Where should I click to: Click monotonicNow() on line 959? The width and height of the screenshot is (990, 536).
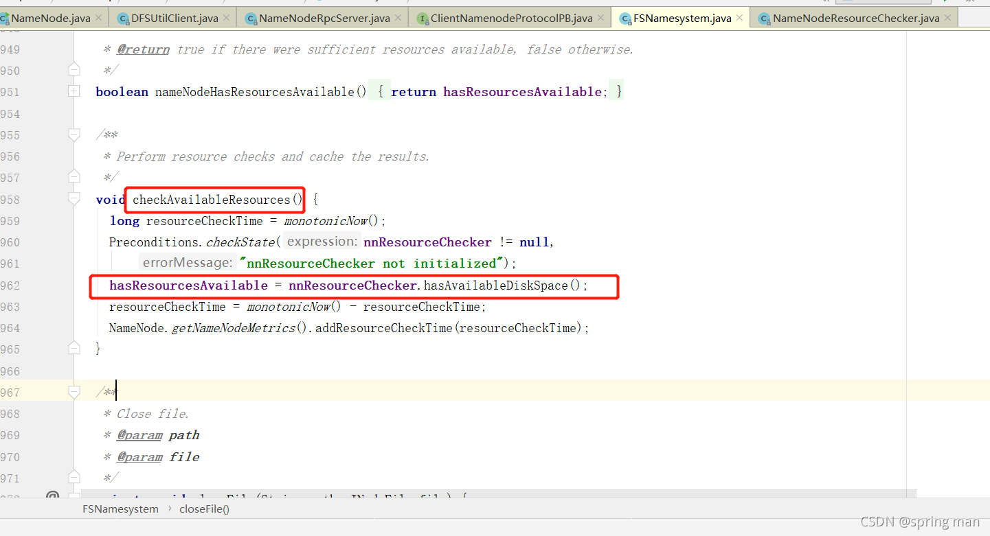(331, 221)
